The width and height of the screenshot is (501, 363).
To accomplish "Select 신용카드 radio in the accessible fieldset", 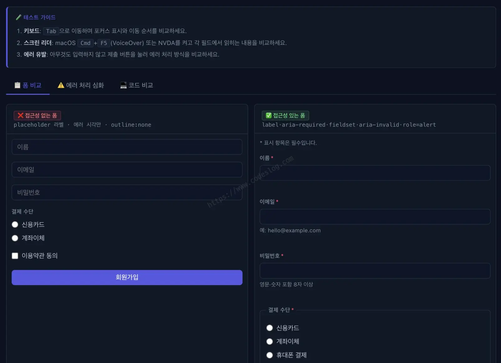I will coord(270,328).
